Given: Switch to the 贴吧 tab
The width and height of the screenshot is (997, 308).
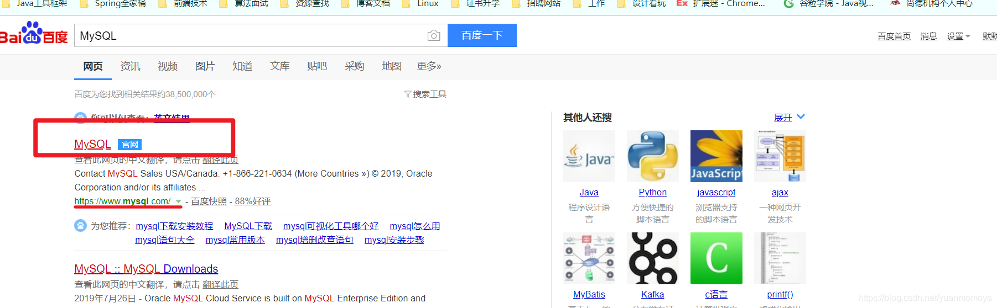Looking at the screenshot, I should [x=317, y=66].
